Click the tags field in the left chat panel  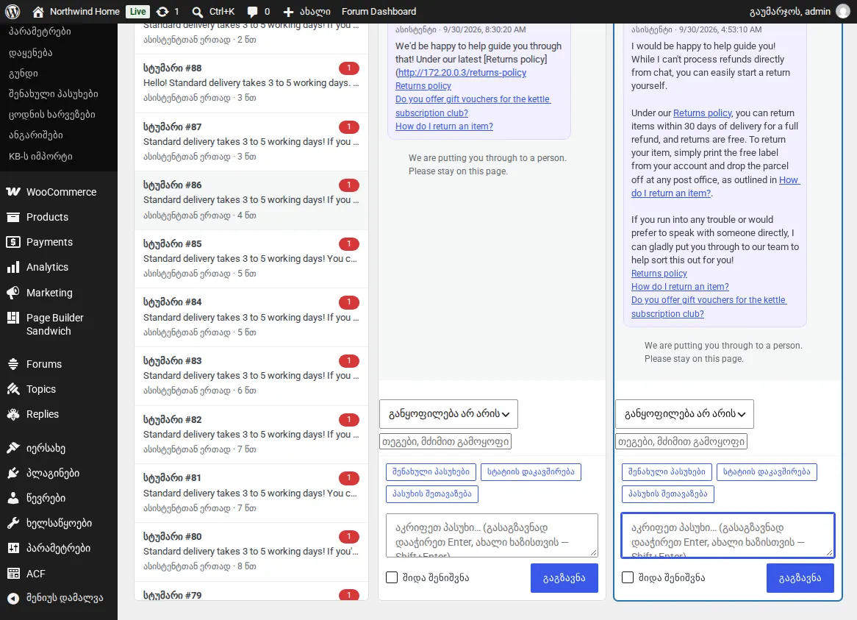pyautogui.click(x=445, y=441)
